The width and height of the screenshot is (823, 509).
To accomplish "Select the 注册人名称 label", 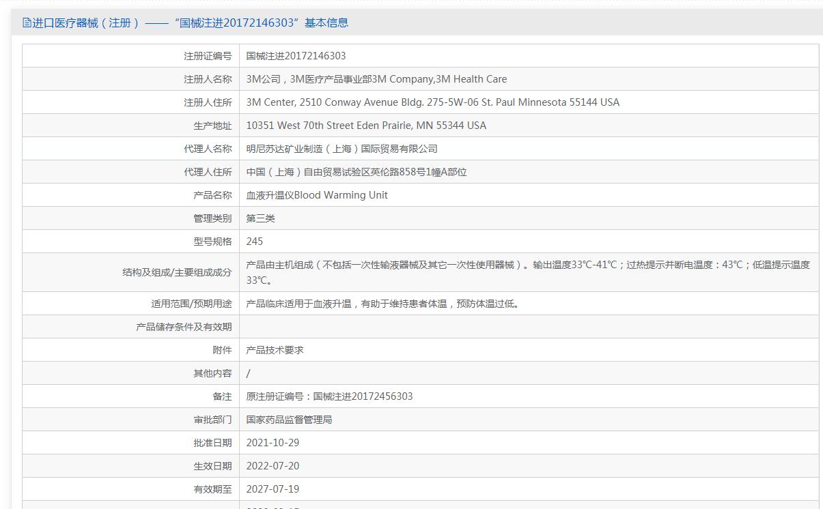I will coord(208,79).
